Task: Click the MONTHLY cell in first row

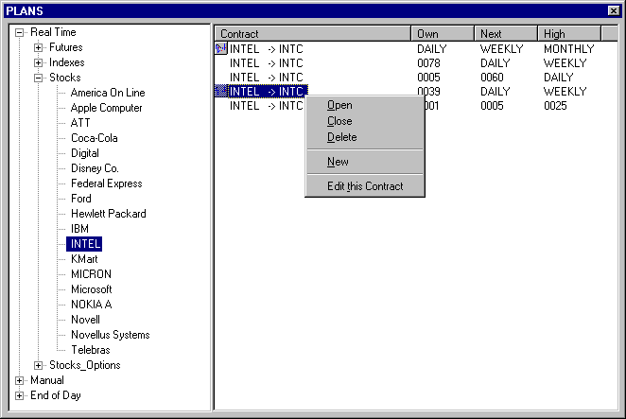Action: [x=569, y=49]
